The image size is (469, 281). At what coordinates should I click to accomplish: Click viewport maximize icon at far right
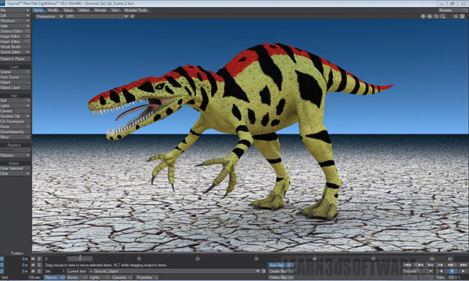click(x=463, y=16)
